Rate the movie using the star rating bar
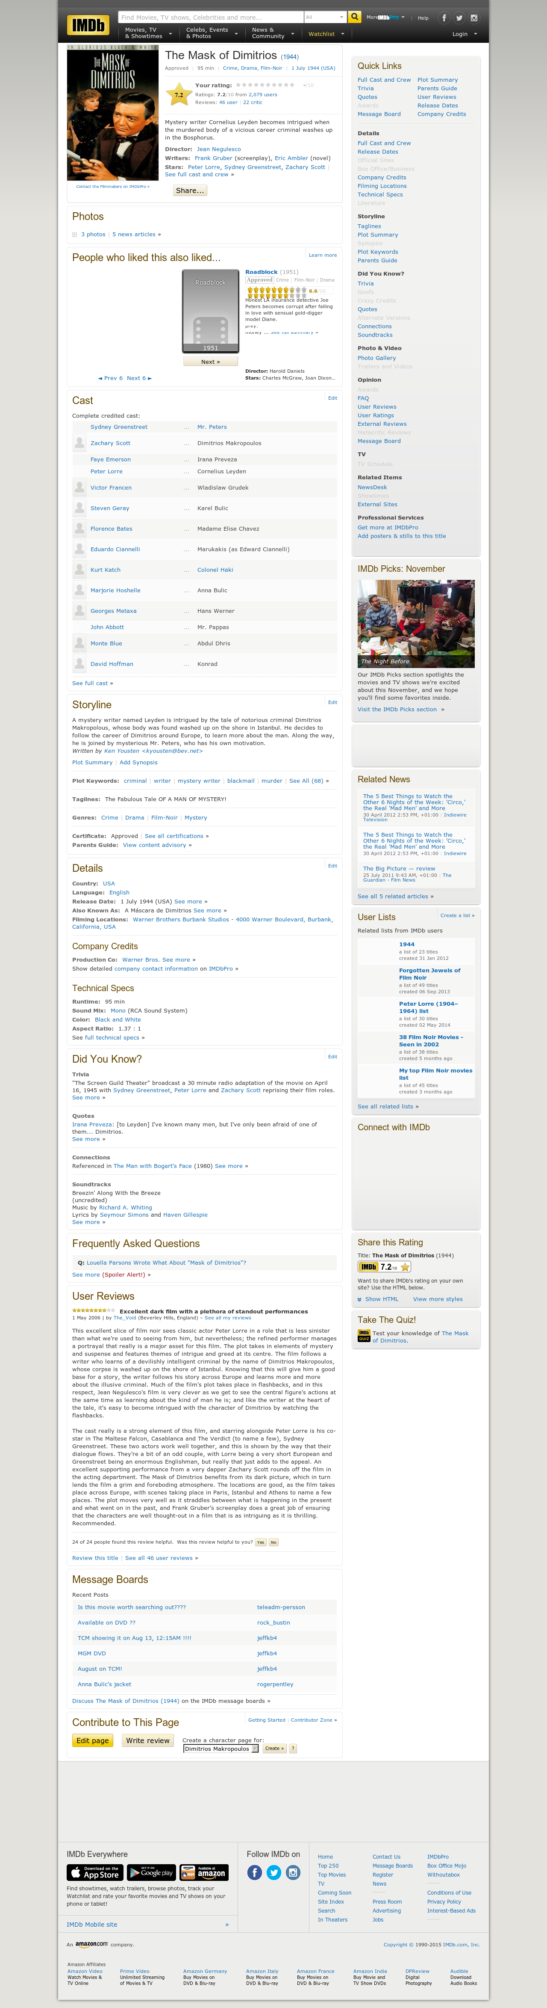Screen dimensions: 547x2008 [265, 85]
